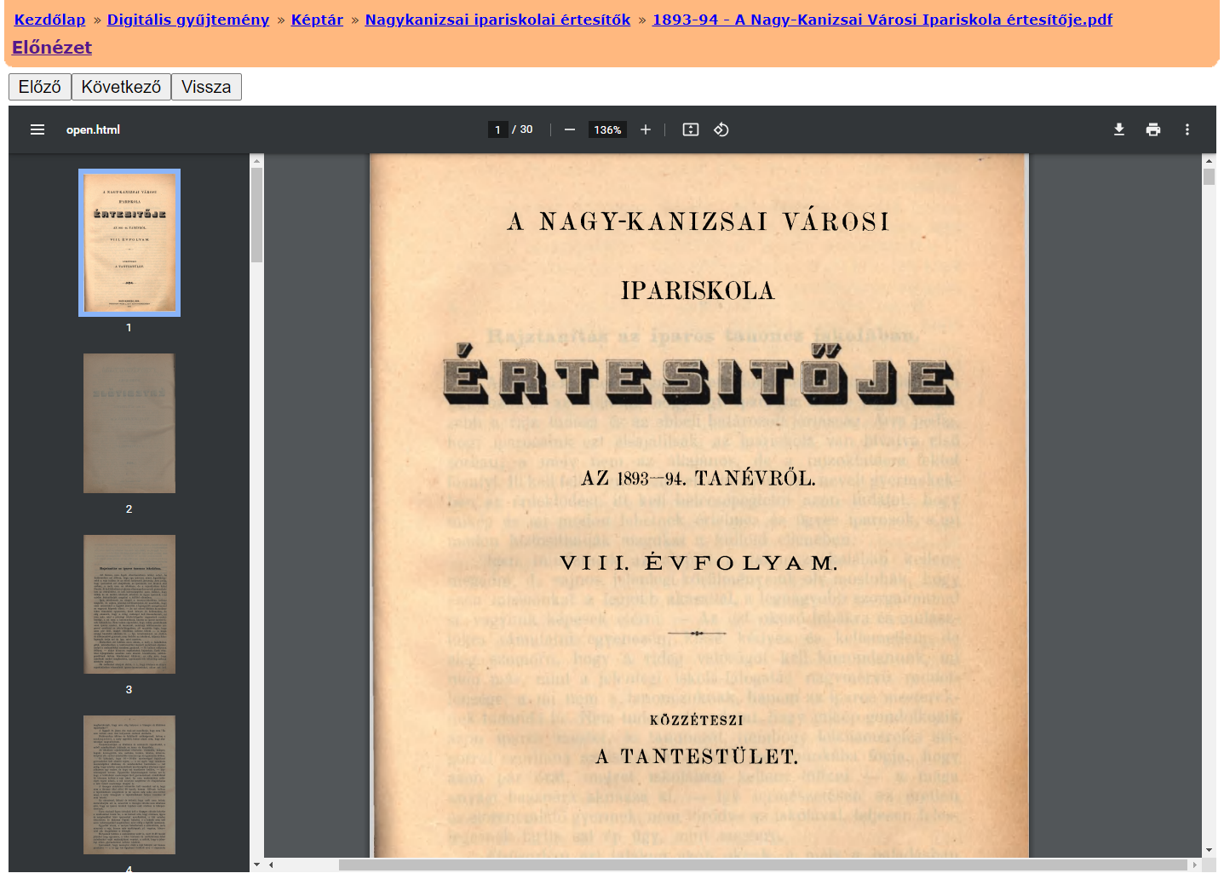Click the open.html document title
This screenshot has height=879, width=1224.
[x=93, y=129]
